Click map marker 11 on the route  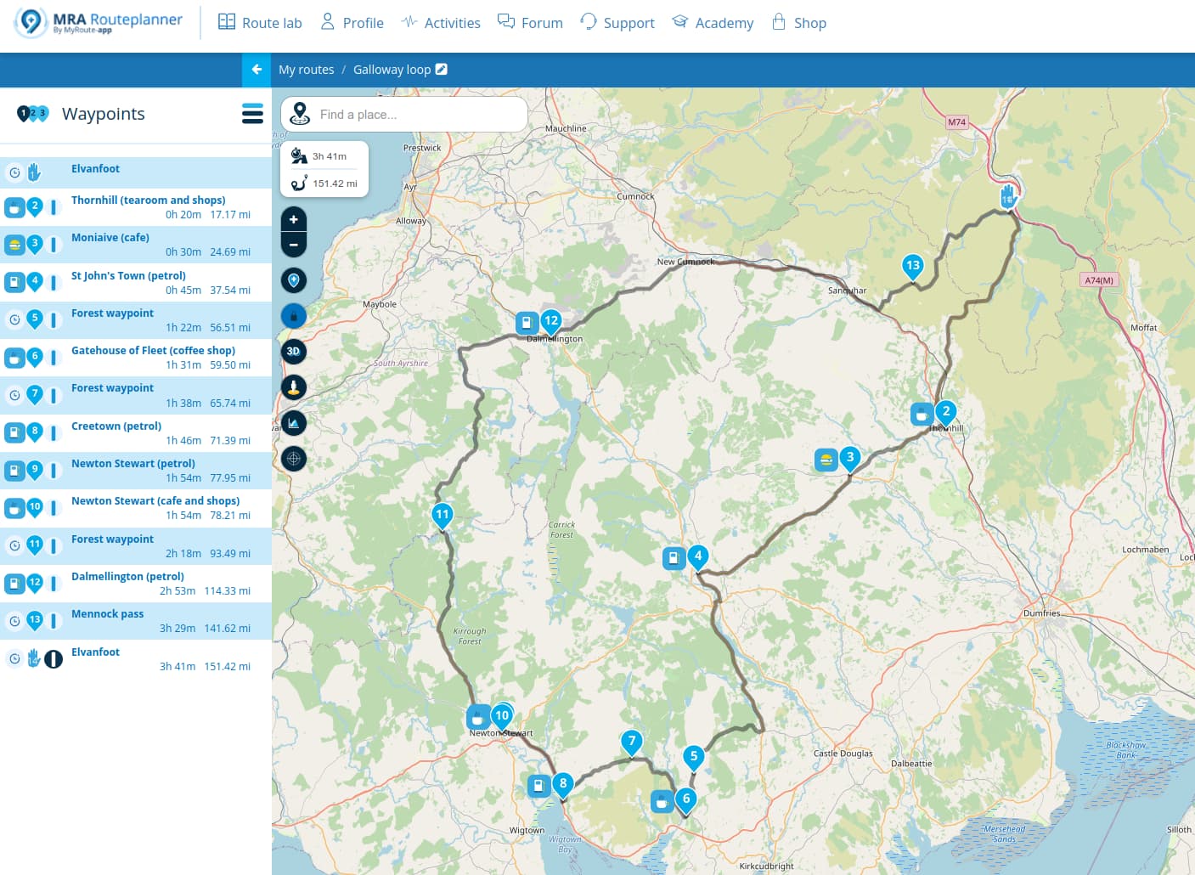[442, 515]
